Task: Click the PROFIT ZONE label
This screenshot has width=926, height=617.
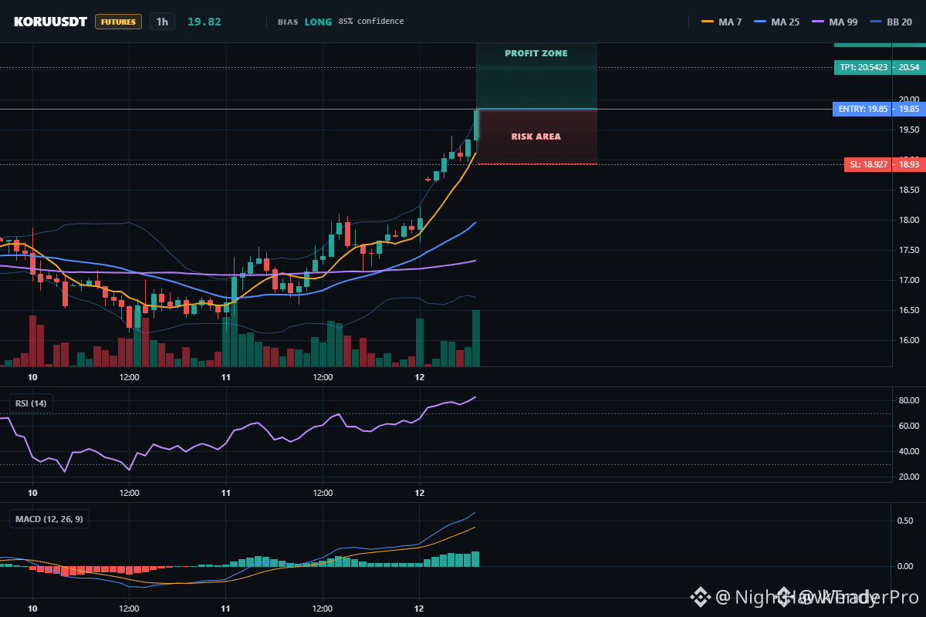Action: (x=536, y=53)
